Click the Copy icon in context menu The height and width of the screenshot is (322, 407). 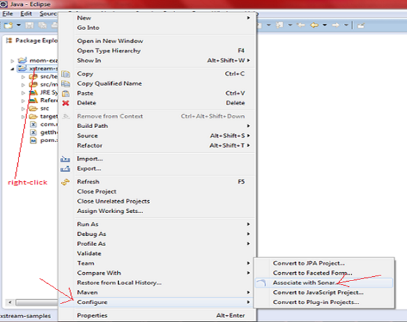coord(66,74)
